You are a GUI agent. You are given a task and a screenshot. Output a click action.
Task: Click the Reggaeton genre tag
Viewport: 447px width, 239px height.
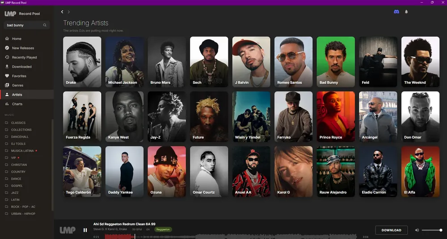[x=163, y=229]
